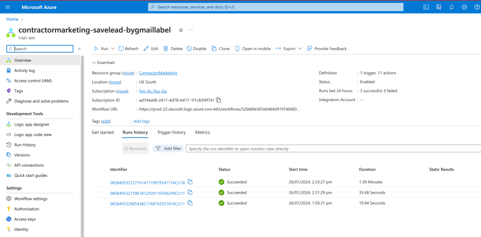The image size is (481, 237).
Task: Open the notifications bell
Action: pyautogui.click(x=451, y=7)
